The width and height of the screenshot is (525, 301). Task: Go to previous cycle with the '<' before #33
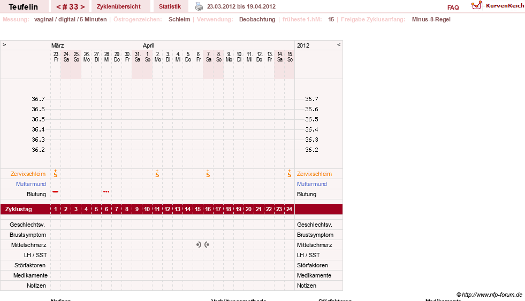[x=58, y=7]
